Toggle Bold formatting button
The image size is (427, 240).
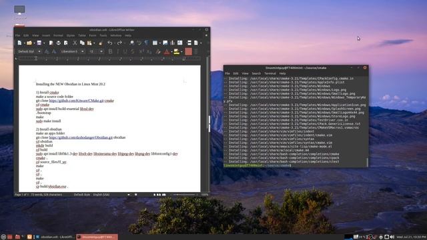(x=110, y=51)
